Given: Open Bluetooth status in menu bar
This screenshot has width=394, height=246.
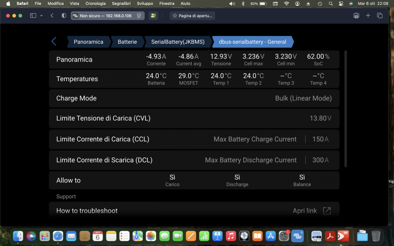Looking at the screenshot, I should pyautogui.click(x=243, y=3).
